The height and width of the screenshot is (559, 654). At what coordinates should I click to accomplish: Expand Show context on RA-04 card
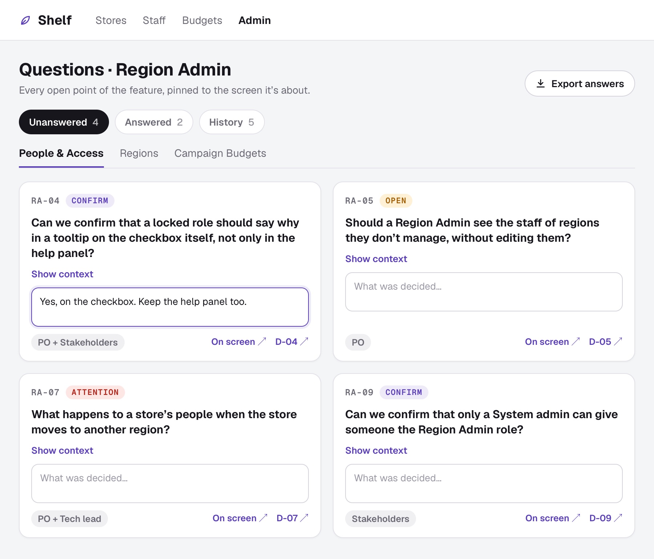[x=62, y=274]
